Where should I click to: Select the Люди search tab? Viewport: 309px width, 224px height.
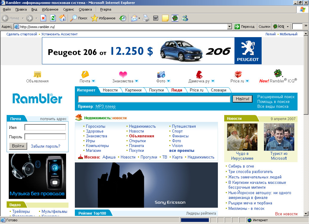point(177,90)
